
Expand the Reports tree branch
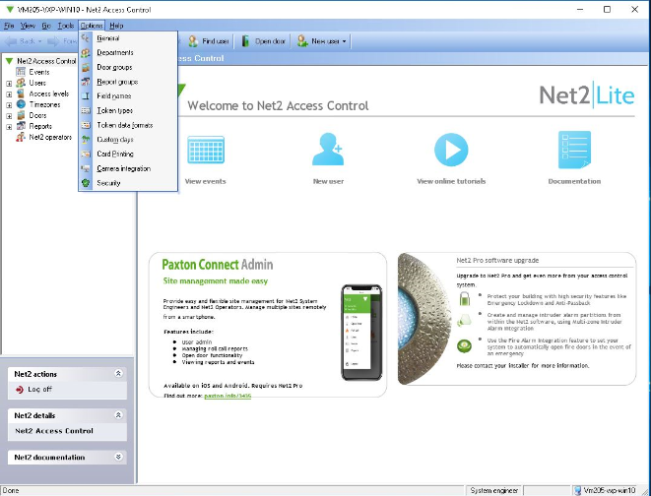[9, 127]
